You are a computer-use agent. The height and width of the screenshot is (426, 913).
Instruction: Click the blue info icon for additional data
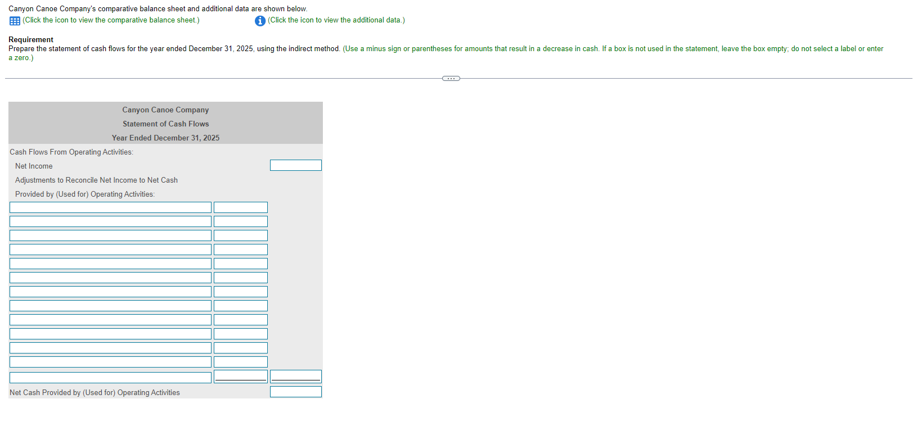[x=260, y=21]
